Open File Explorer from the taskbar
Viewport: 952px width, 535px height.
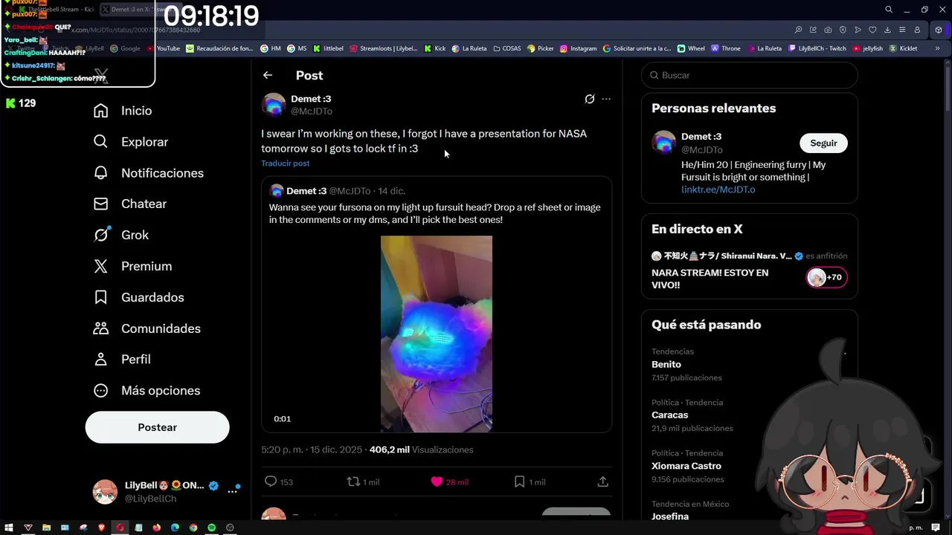tap(46, 528)
